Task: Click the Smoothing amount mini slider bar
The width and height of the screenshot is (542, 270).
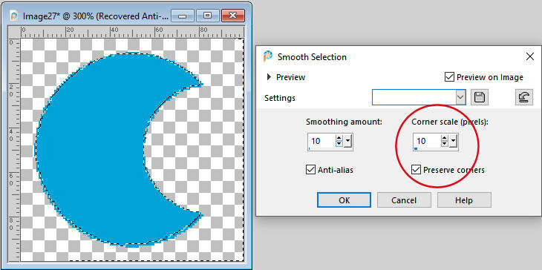Action: pos(330,149)
